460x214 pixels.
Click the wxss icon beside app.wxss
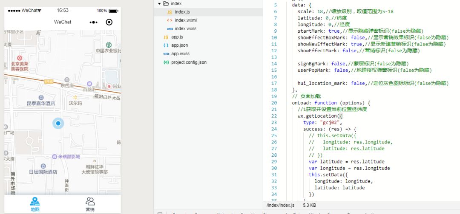(x=166, y=54)
